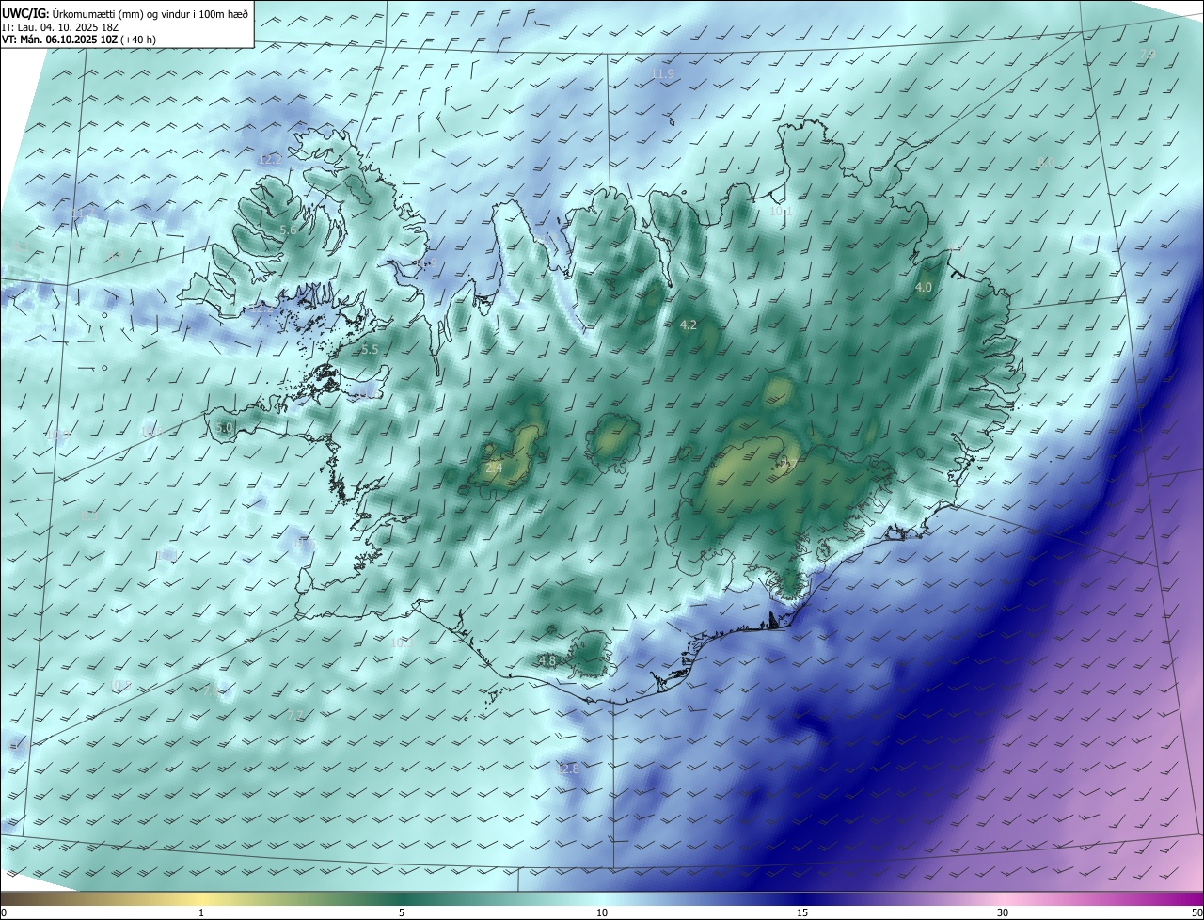1204x920 pixels.
Task: Click the 30 tick on the color scale
Action: pyautogui.click(x=1003, y=912)
